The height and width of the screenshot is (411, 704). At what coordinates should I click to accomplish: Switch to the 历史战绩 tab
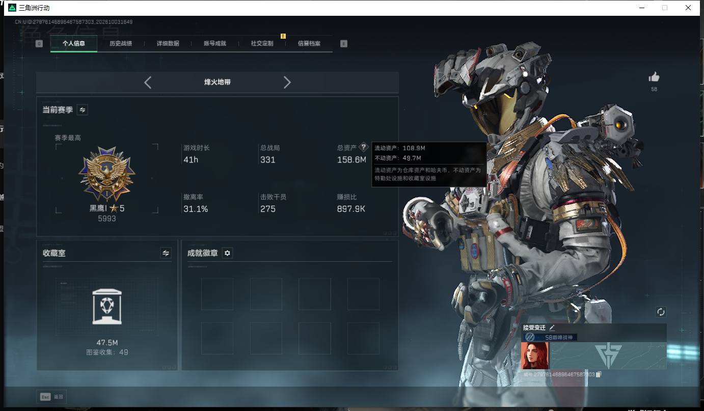[121, 44]
